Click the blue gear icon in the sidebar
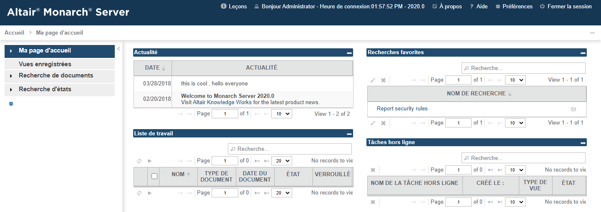601x212 pixels. [x=11, y=104]
